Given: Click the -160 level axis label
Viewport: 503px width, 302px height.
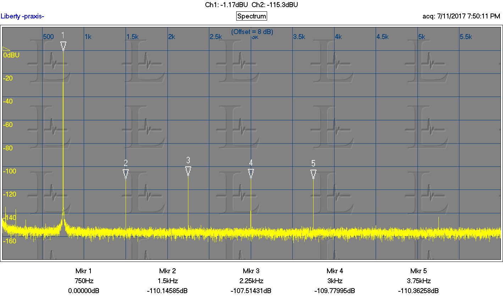Looking at the screenshot, I should (x=10, y=241).
